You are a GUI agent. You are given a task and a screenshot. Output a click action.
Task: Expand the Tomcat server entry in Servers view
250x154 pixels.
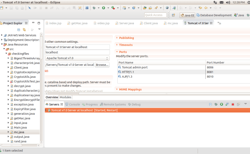click(46, 110)
